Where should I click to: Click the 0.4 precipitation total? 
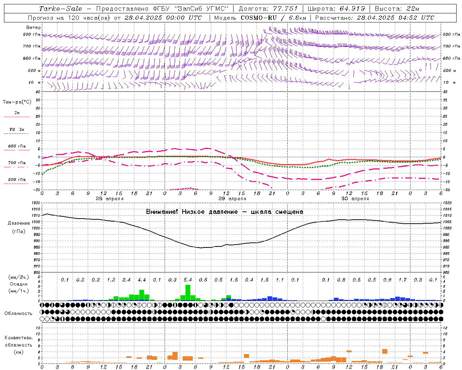[249, 280]
